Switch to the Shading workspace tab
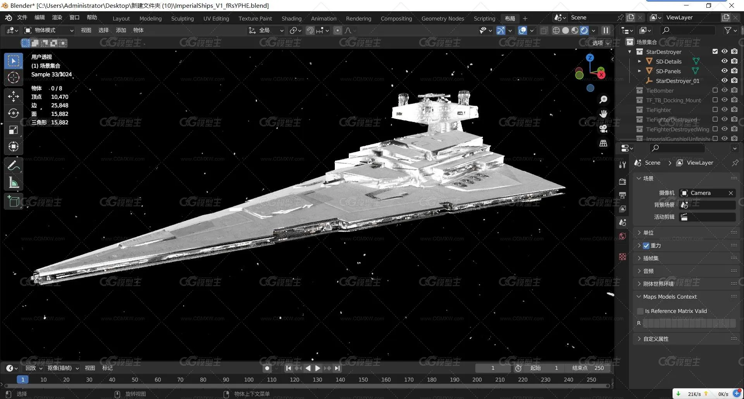This screenshot has width=744, height=399. 291,18
